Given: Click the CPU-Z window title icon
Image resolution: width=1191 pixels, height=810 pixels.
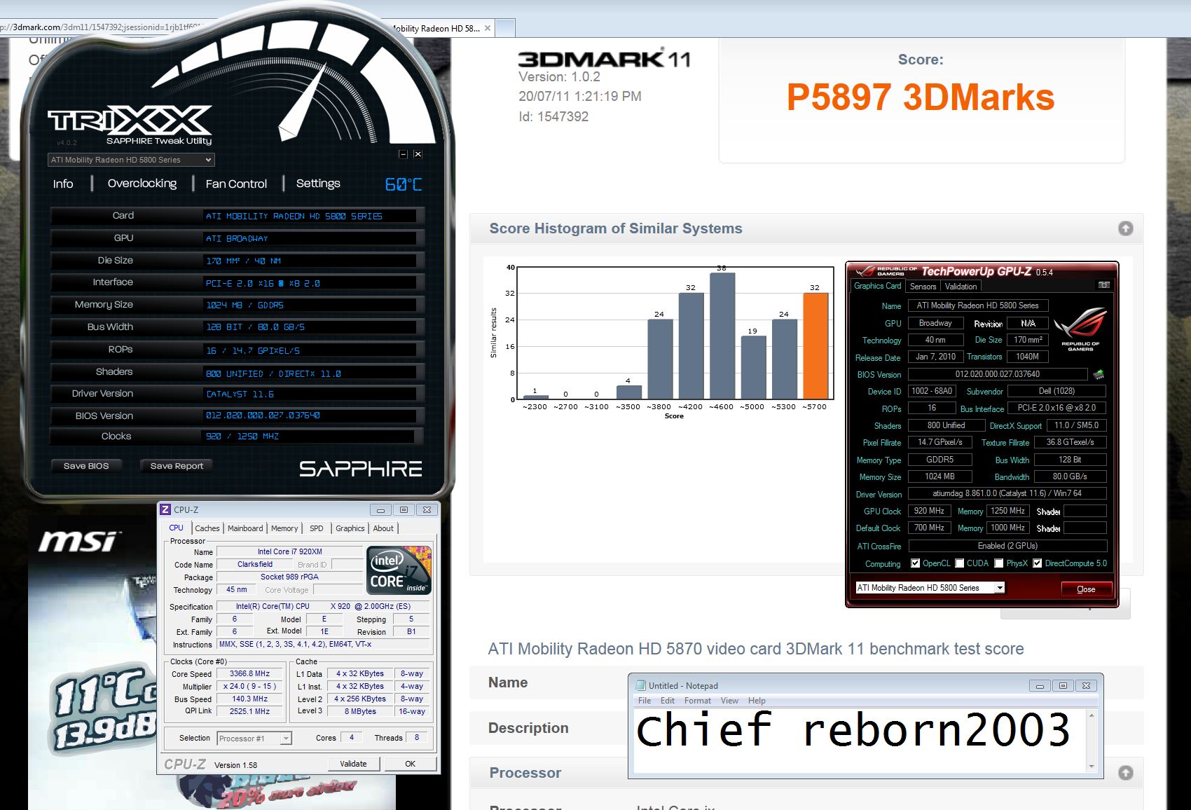Looking at the screenshot, I should click(165, 509).
